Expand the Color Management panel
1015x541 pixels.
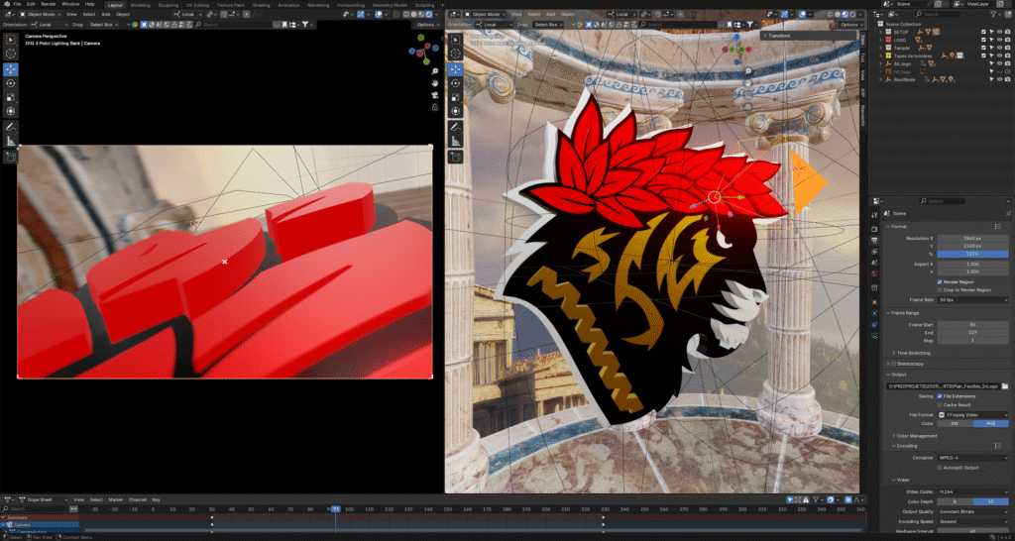(917, 436)
